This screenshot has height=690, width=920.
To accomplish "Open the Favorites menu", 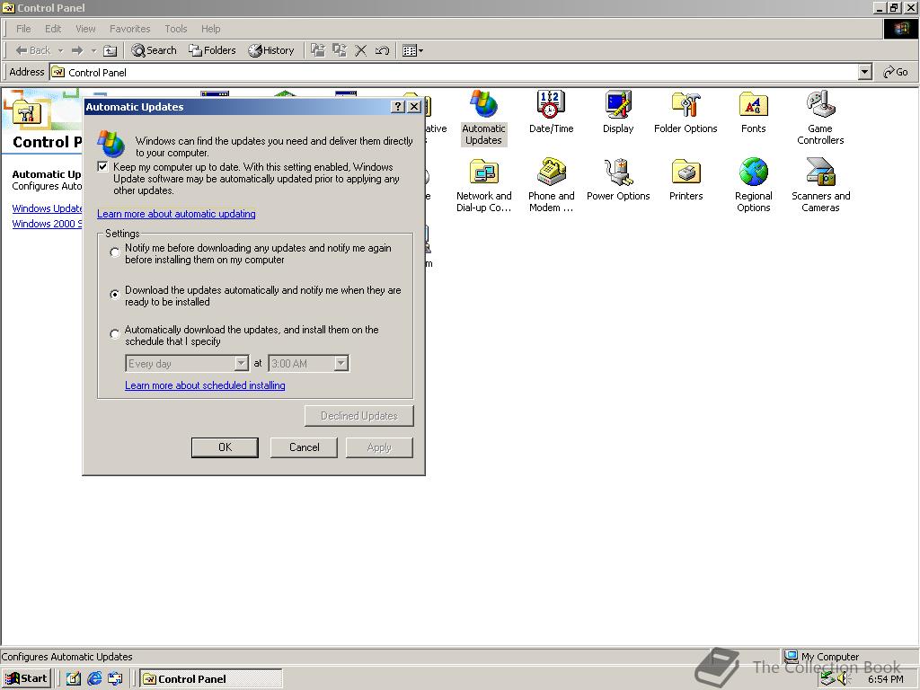I will 129,29.
